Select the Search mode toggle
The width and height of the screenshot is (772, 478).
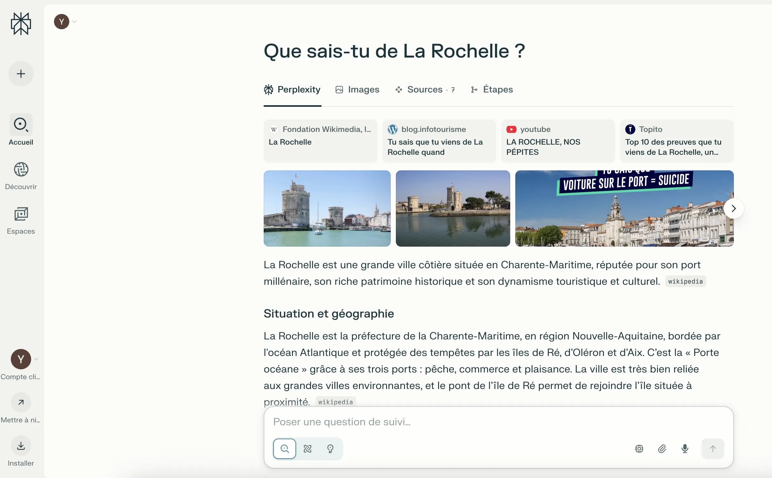click(285, 449)
